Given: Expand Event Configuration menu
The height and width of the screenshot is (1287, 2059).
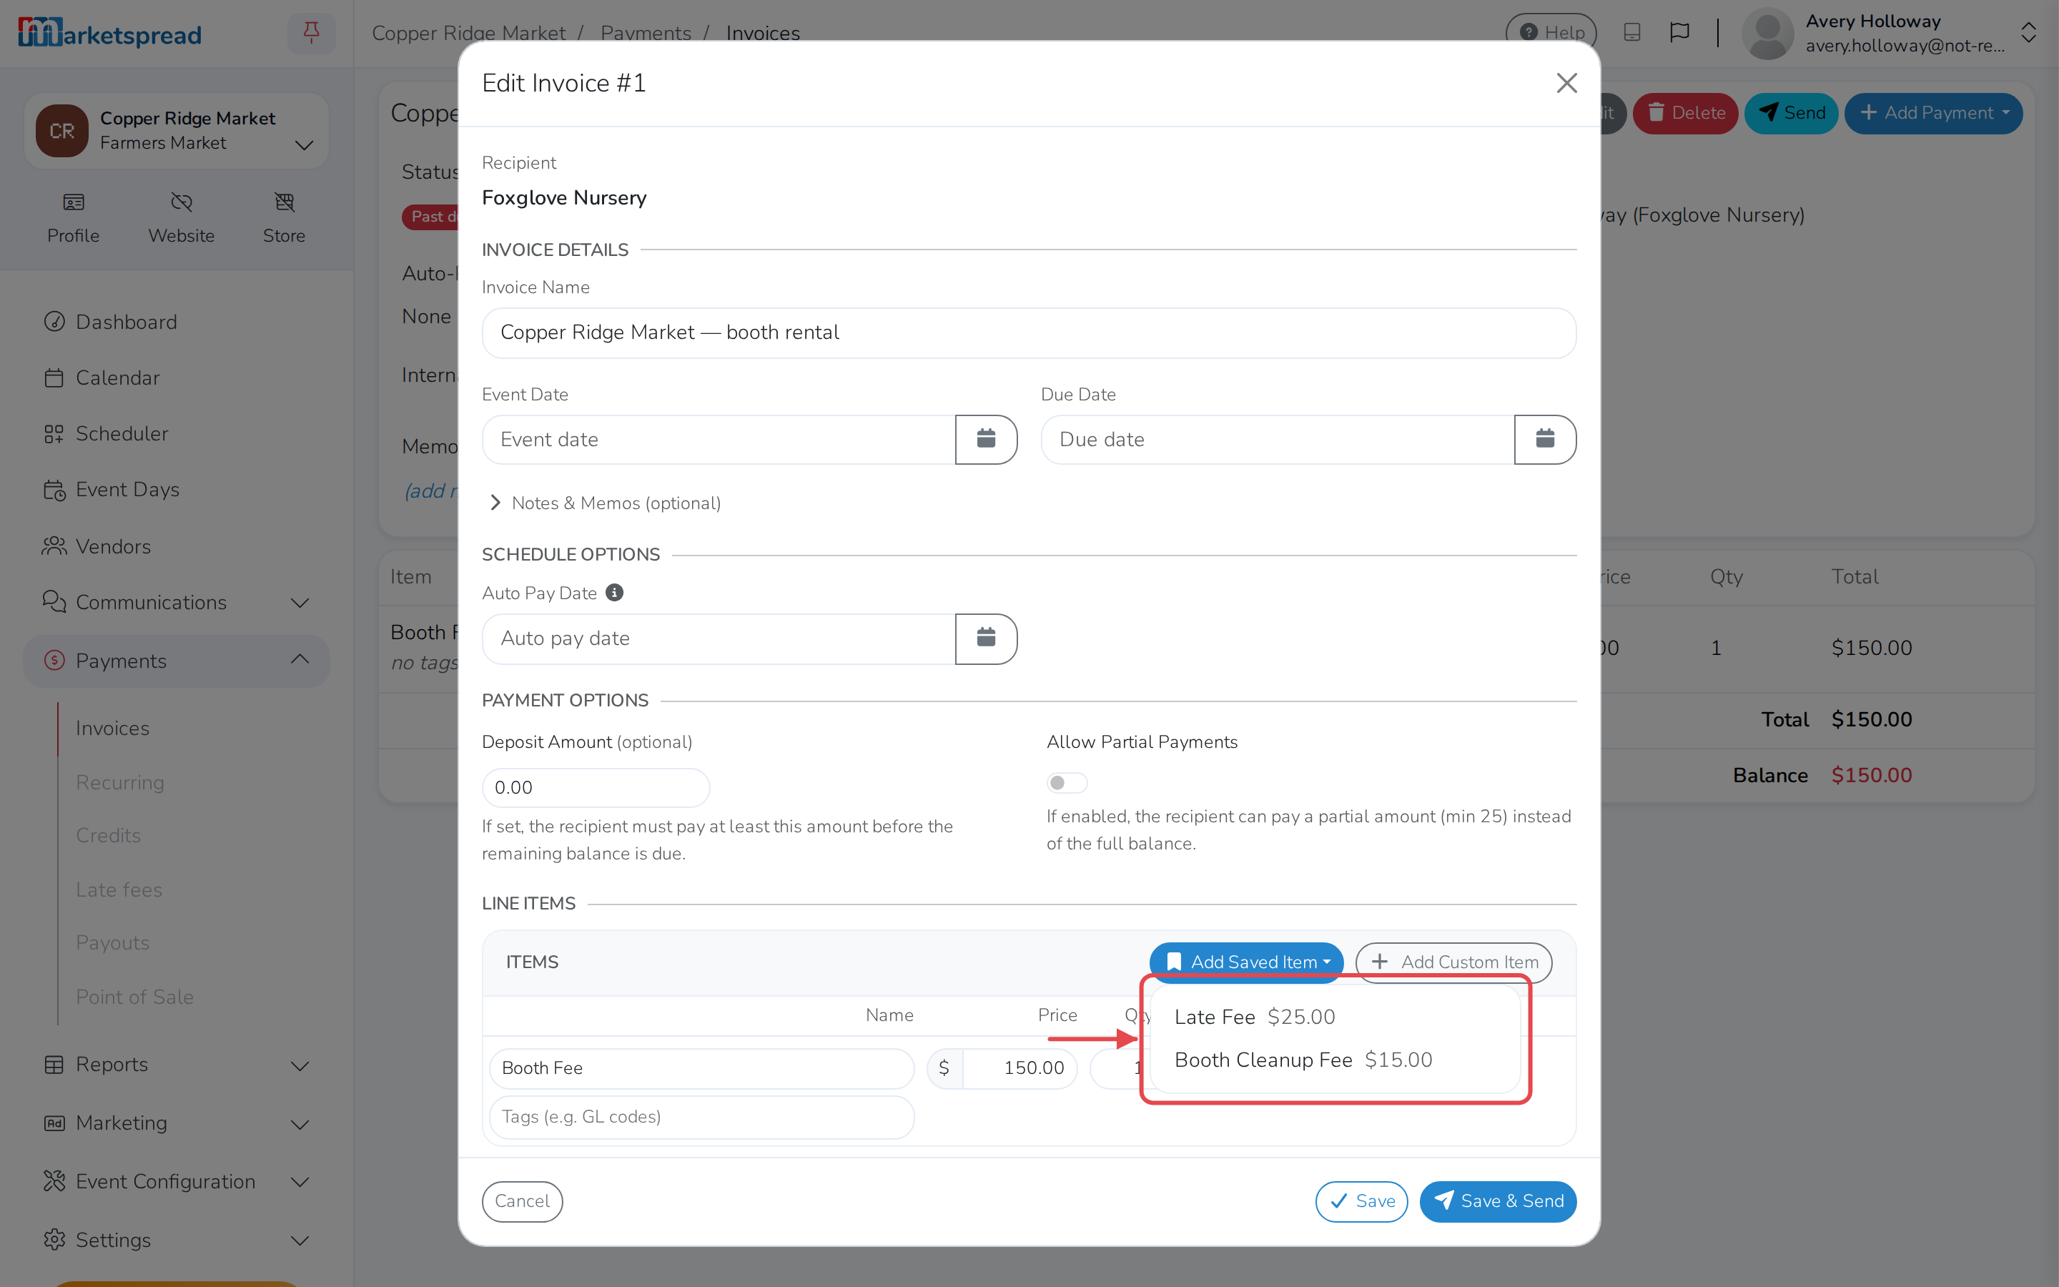Looking at the screenshot, I should point(177,1181).
